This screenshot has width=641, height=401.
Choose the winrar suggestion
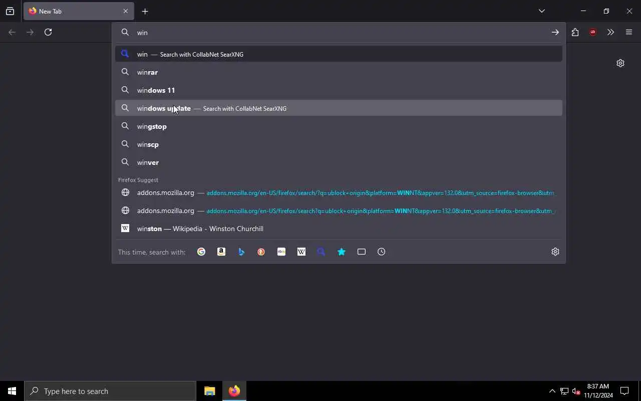click(x=339, y=72)
